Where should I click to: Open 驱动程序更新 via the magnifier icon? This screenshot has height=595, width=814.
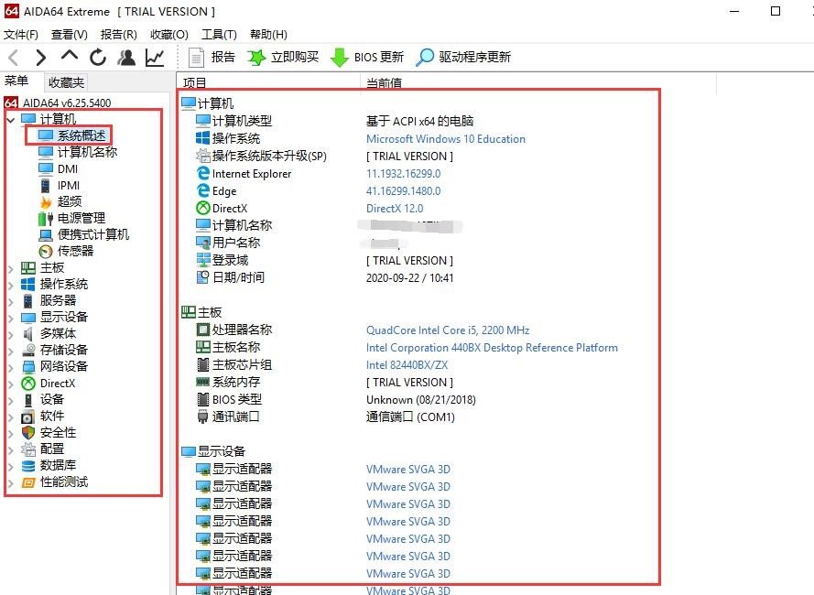424,57
